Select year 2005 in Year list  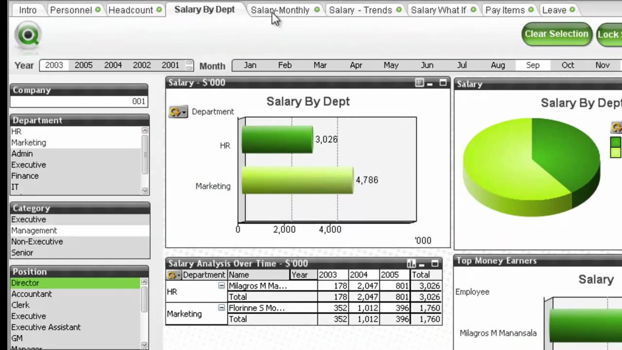pyautogui.click(x=83, y=65)
